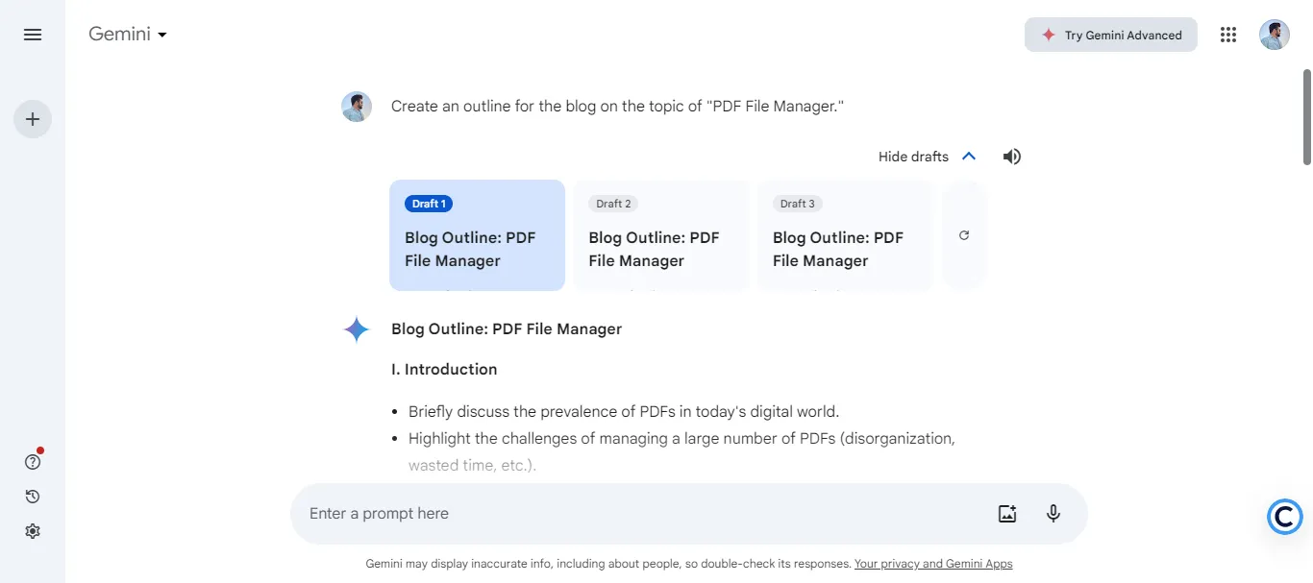This screenshot has height=583, width=1313.
Task: Click the upload image icon
Action: pyautogui.click(x=1007, y=514)
